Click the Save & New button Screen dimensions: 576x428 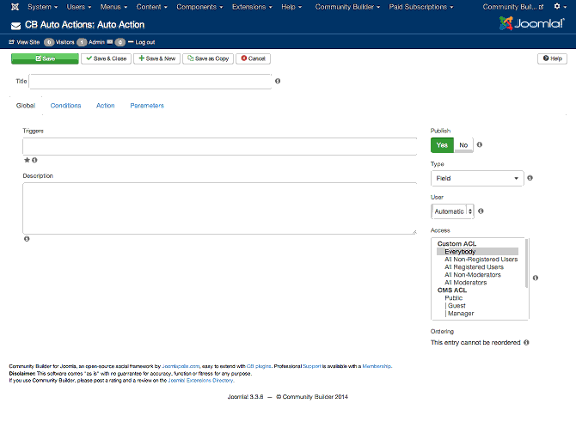pyautogui.click(x=156, y=58)
